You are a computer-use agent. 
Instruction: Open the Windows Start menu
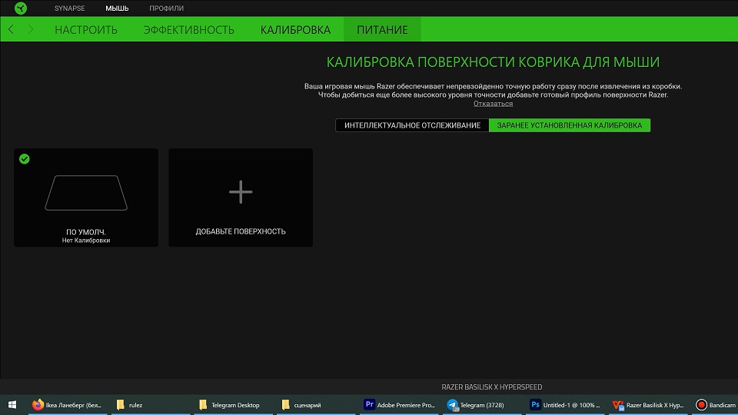point(12,405)
